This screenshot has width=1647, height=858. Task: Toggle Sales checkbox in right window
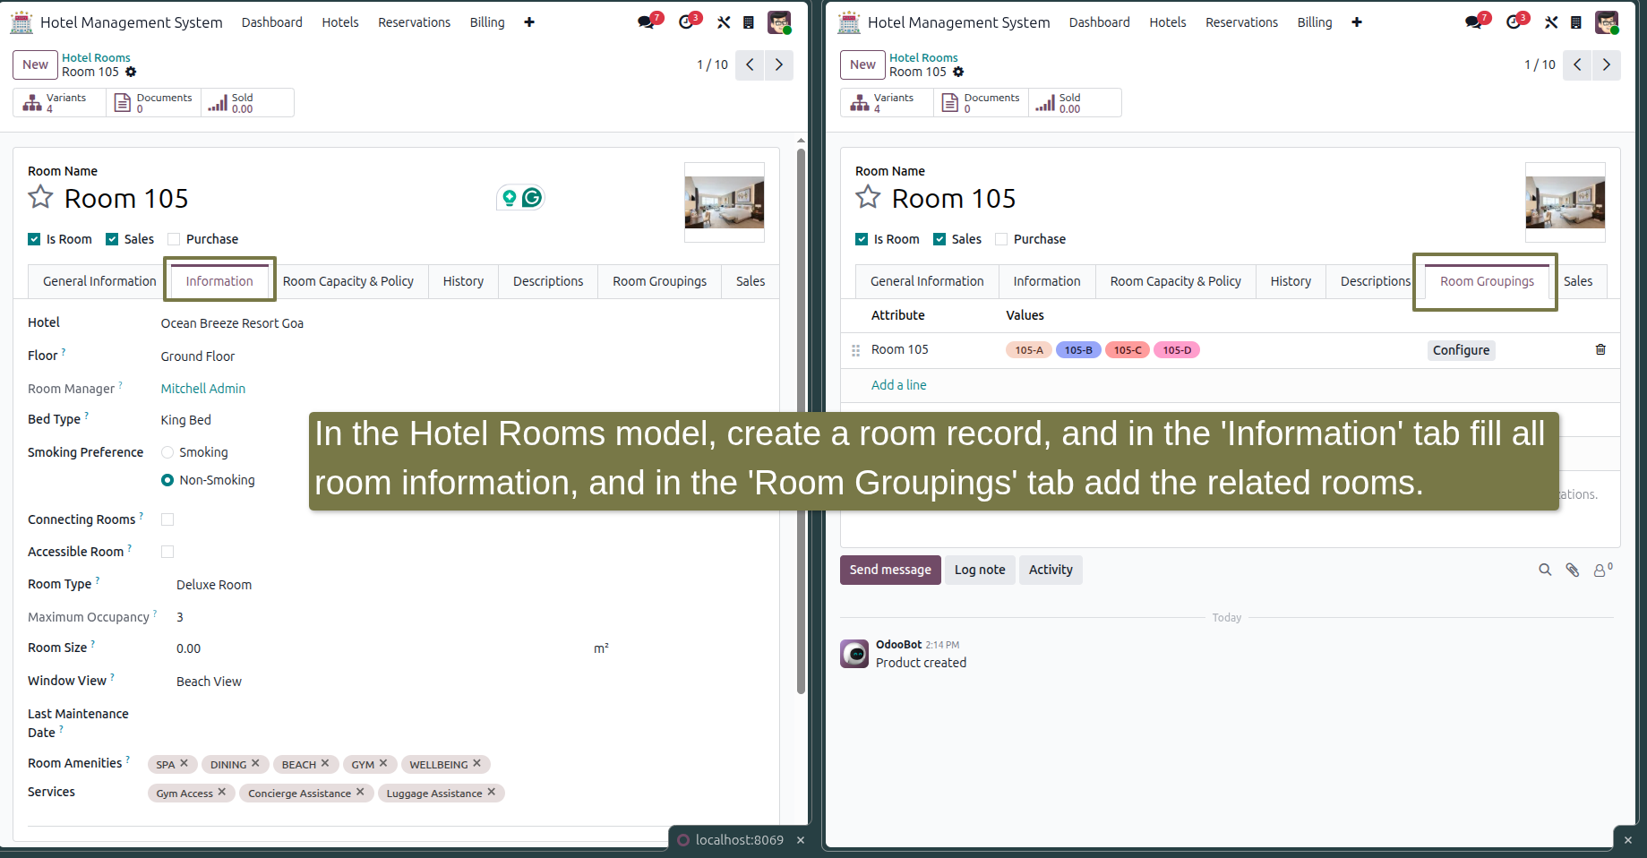click(x=939, y=239)
